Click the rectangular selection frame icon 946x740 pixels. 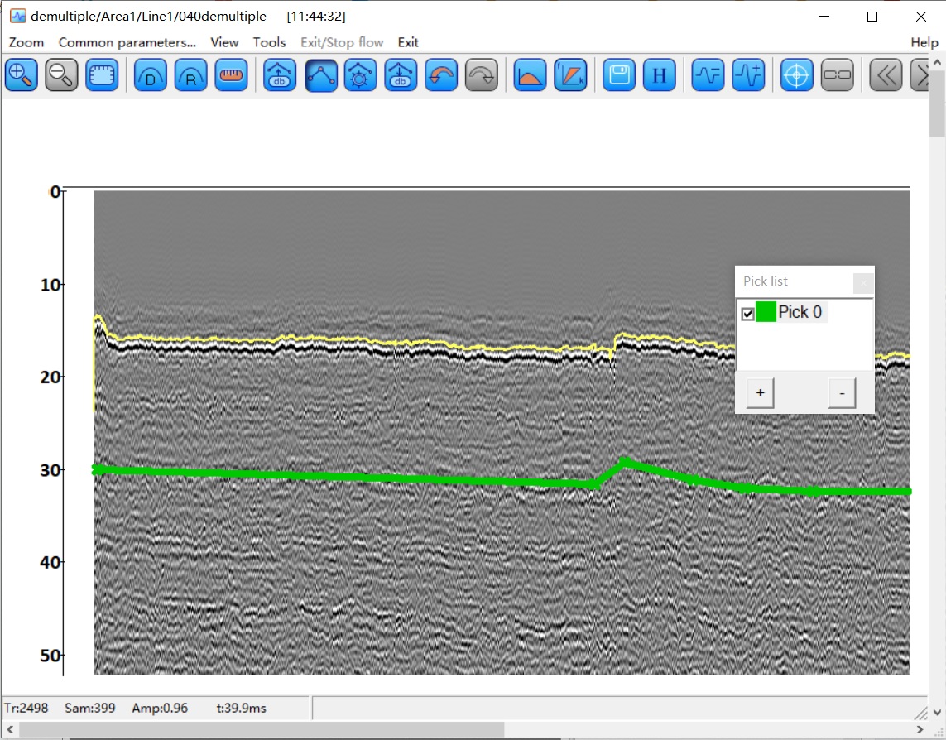pos(102,75)
